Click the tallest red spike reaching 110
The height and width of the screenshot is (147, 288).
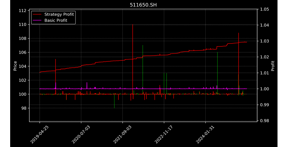coord(133,58)
